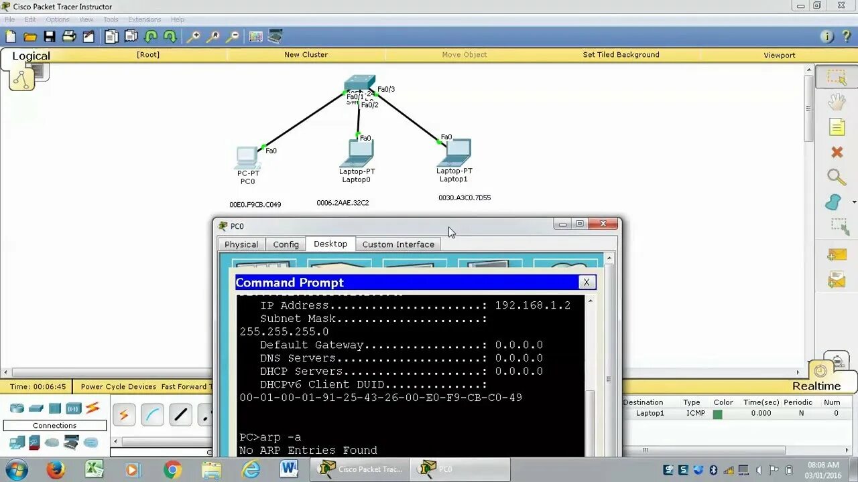The width and height of the screenshot is (858, 482).
Task: Click the Copy toolbar icon
Action: tap(111, 37)
